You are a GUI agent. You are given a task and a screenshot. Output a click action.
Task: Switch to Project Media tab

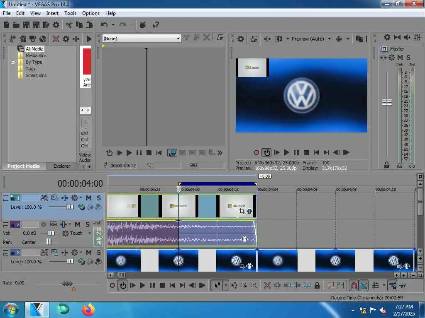point(24,166)
